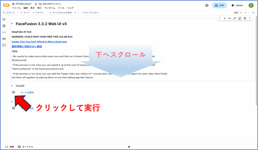Click the WARNING free tier text
This screenshot has width=258, height=150.
click(42, 37)
